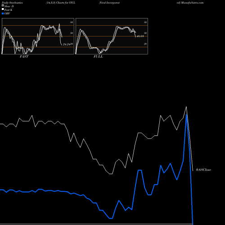Click the '0.68 Close' price label
225x225 pixels.
(203, 170)
